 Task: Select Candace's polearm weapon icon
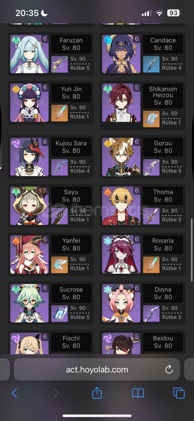click(x=151, y=64)
